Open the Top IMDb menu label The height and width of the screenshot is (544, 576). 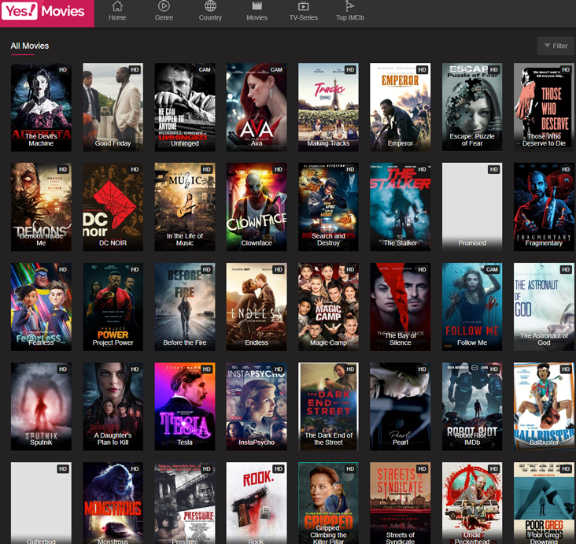click(350, 17)
